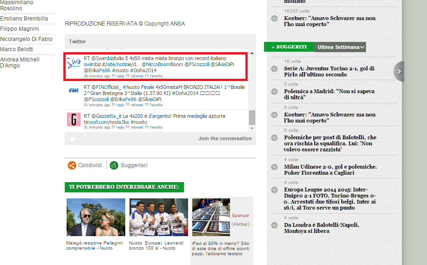Click favorite under the 31 minutes ago tweet
Viewport: 427px width, 265px height.
[156, 127]
